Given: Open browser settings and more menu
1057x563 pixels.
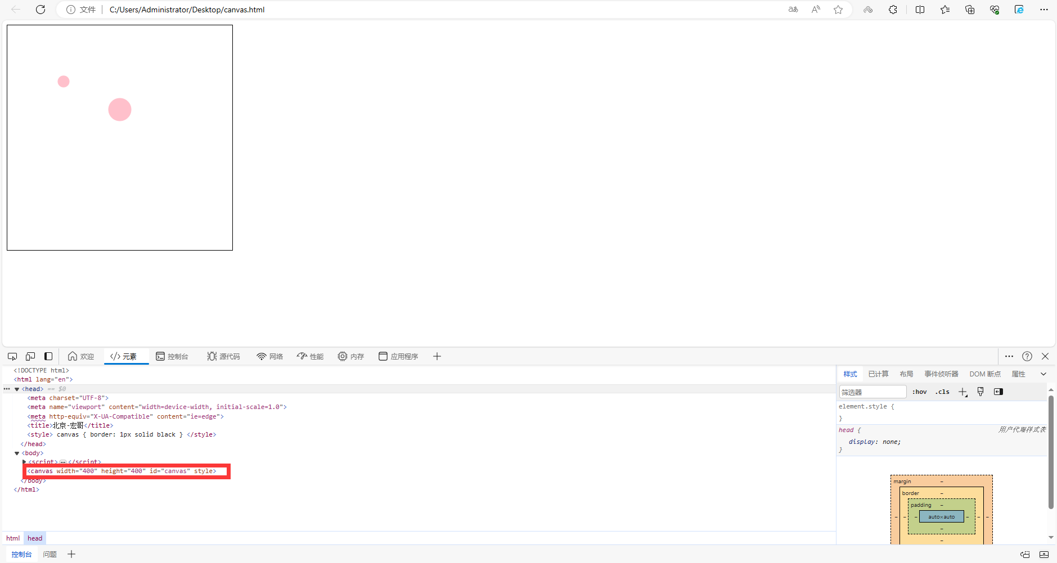Looking at the screenshot, I should [x=1044, y=10].
